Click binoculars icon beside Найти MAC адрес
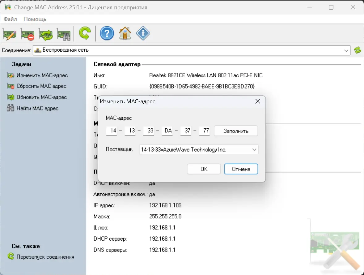The height and width of the screenshot is (275, 364). tap(11, 108)
